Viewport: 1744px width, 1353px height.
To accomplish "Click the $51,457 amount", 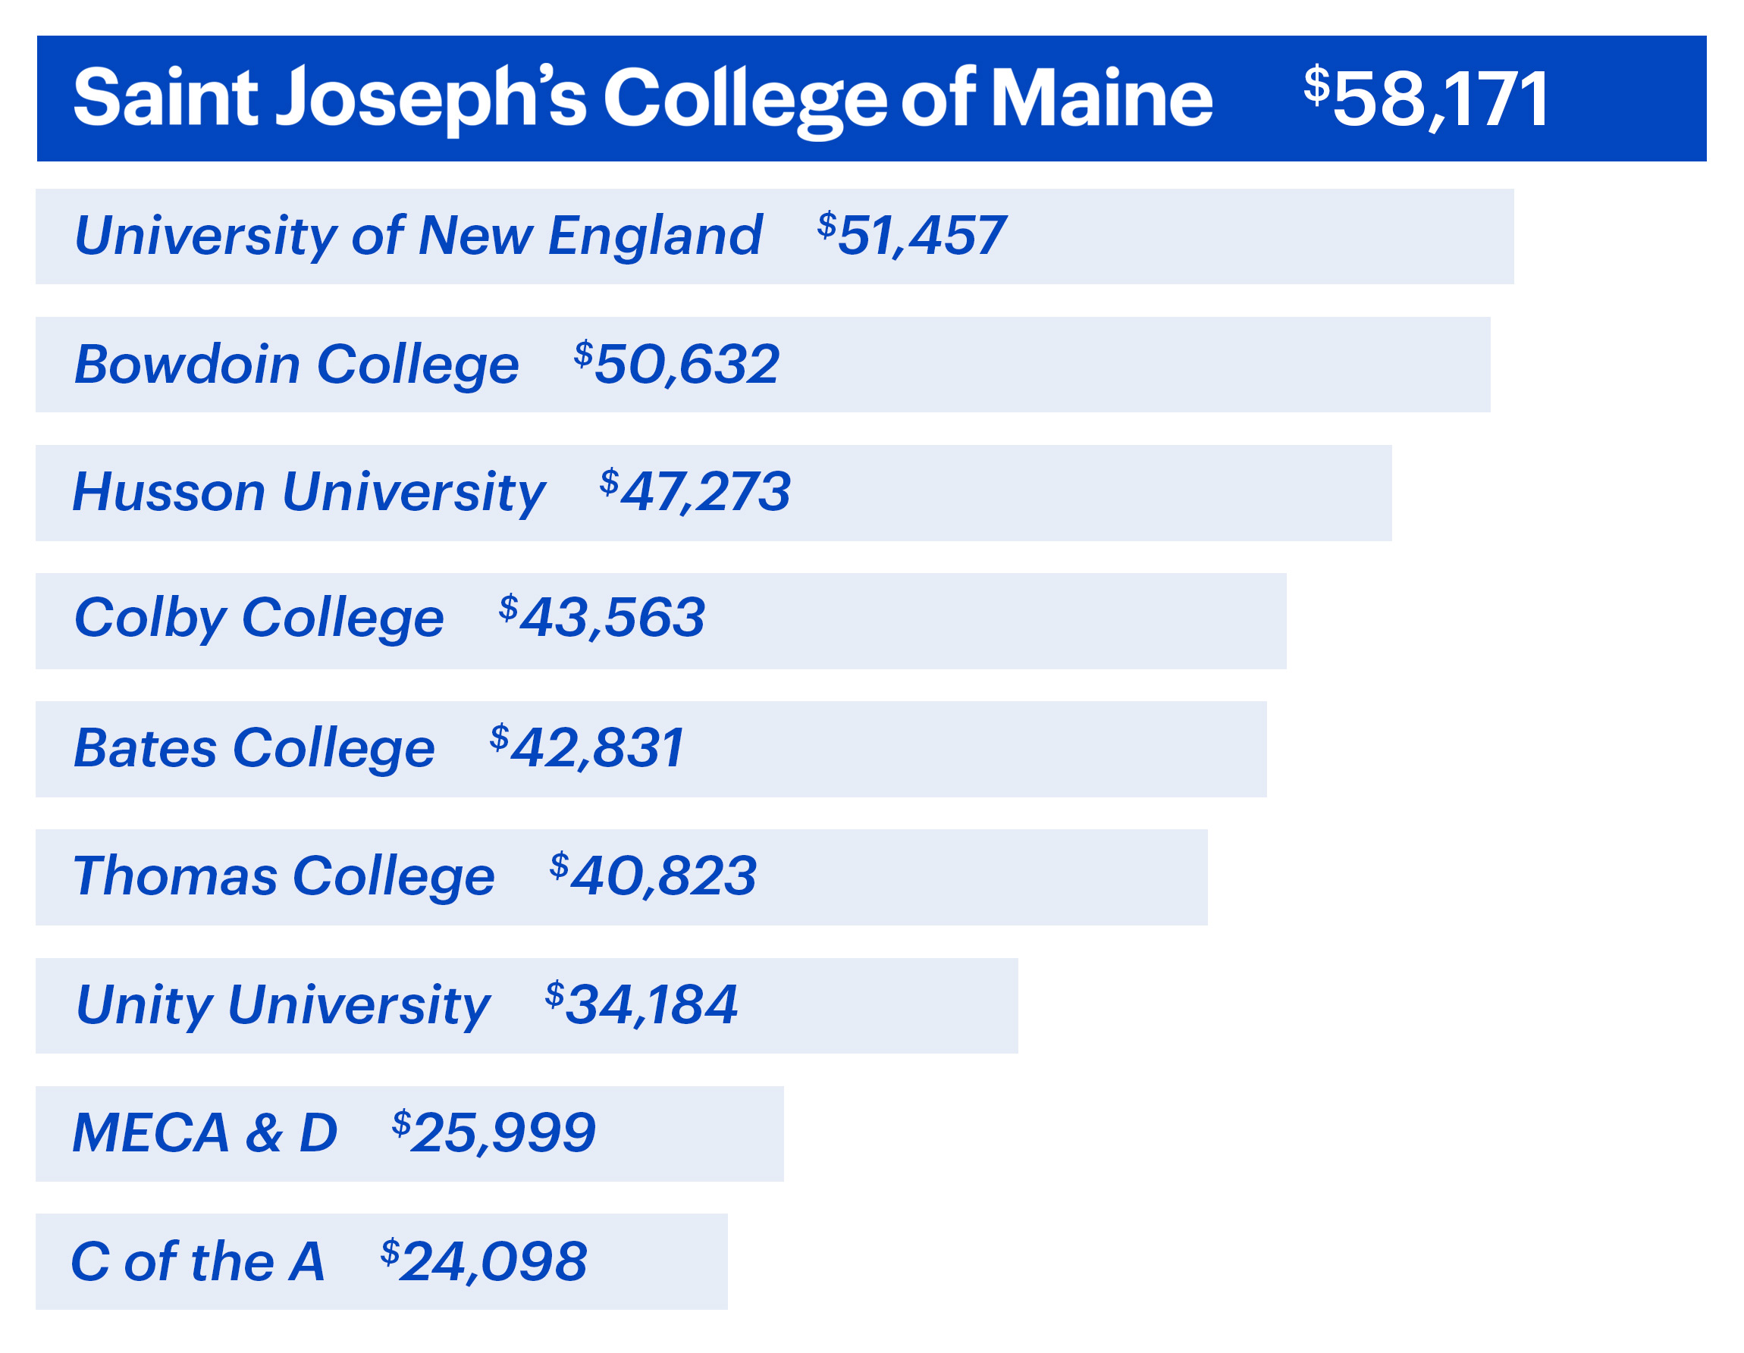I will pos(911,236).
